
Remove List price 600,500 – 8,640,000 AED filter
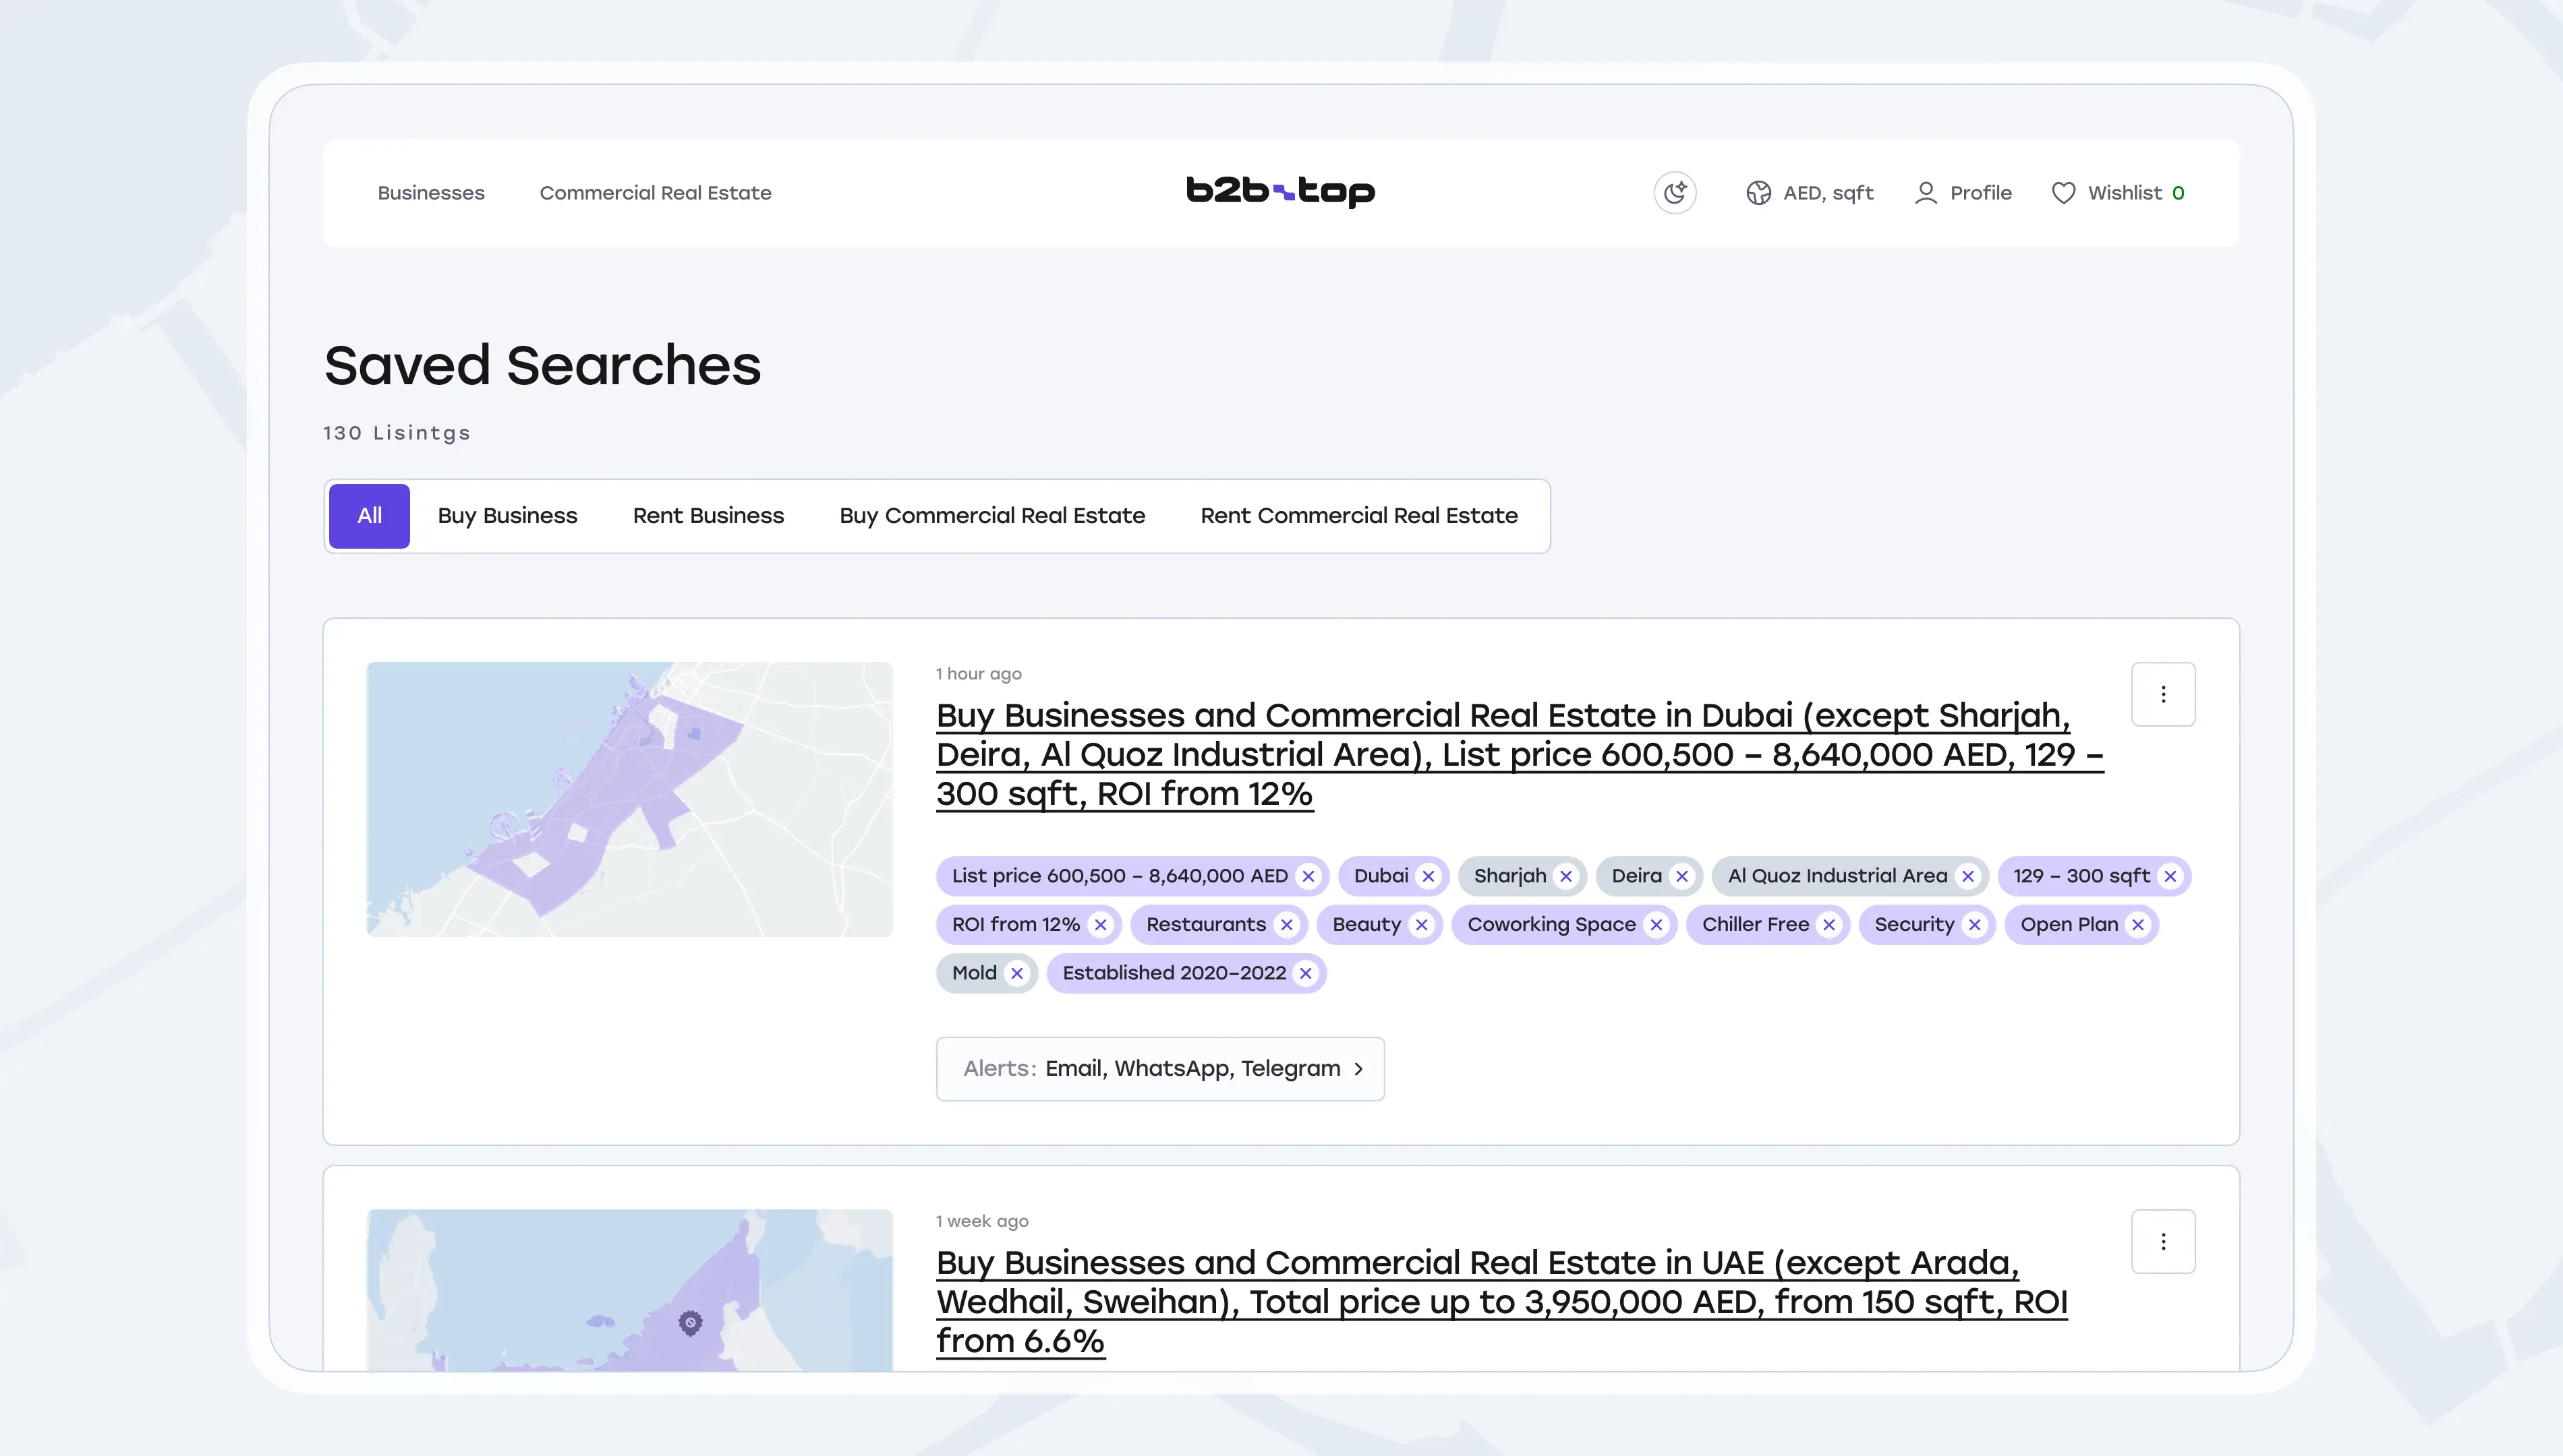tap(1308, 876)
